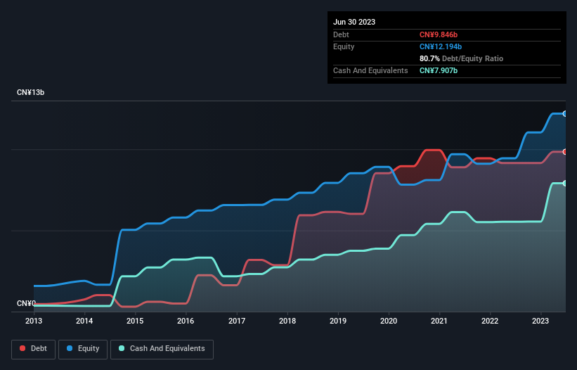This screenshot has width=577, height=370.
Task: Click the CN¥0 y-axis label
Action: [x=26, y=303]
